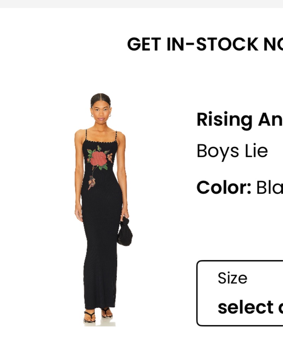Click the black handbag in product photo

125,232
